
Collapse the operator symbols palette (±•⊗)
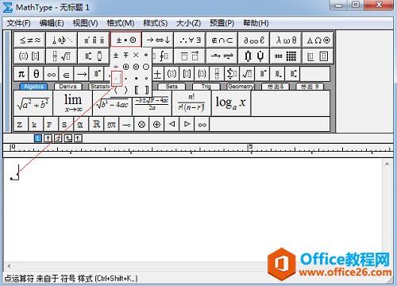click(126, 40)
